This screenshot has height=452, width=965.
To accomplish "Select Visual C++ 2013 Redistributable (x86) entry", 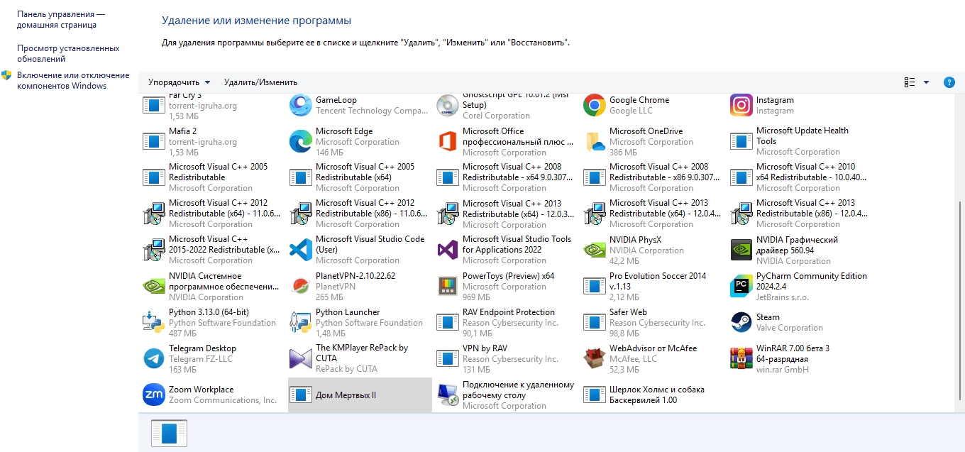I will pyautogui.click(x=801, y=214).
